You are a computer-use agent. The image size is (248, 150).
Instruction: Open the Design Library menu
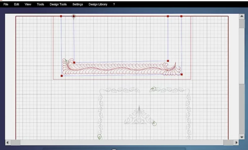tap(98, 4)
